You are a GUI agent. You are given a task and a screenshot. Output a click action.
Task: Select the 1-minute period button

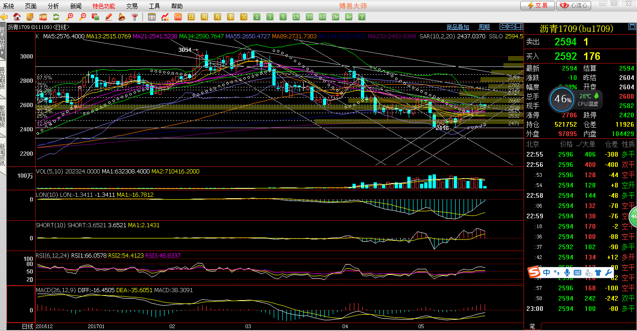point(257,17)
